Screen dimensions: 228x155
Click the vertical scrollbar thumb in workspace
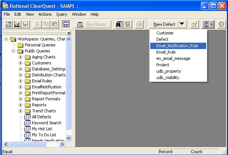pos(68,85)
